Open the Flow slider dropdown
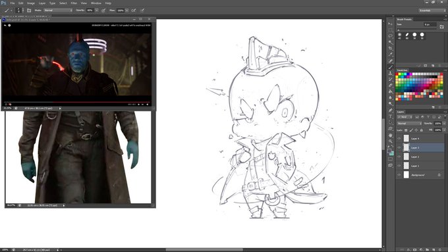 tap(127, 11)
